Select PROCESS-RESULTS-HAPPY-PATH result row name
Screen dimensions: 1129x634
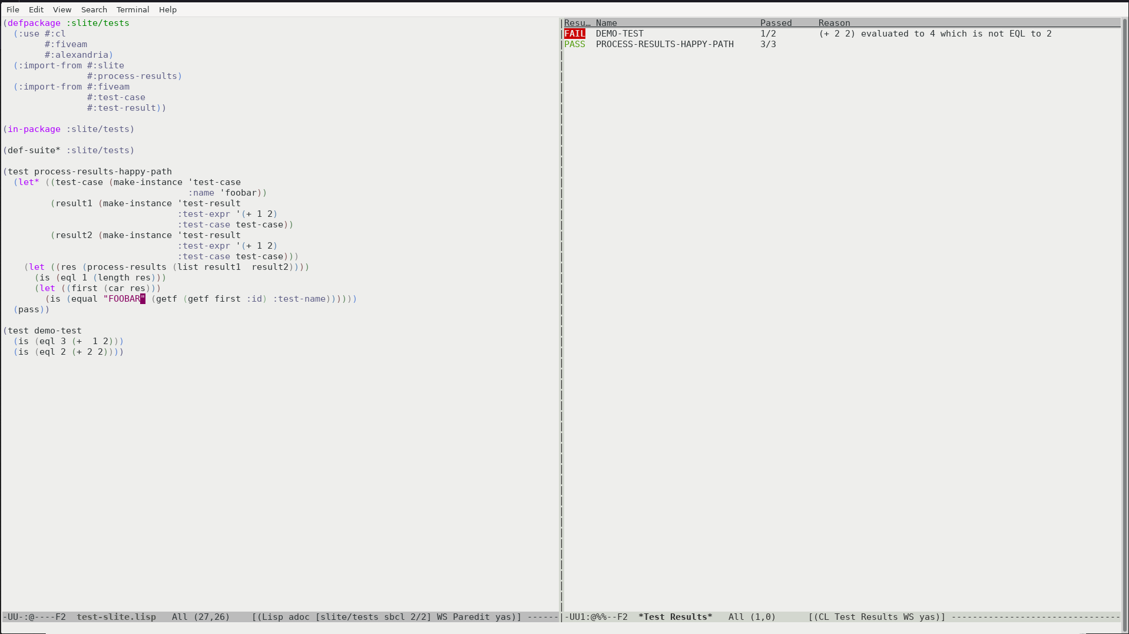(665, 44)
